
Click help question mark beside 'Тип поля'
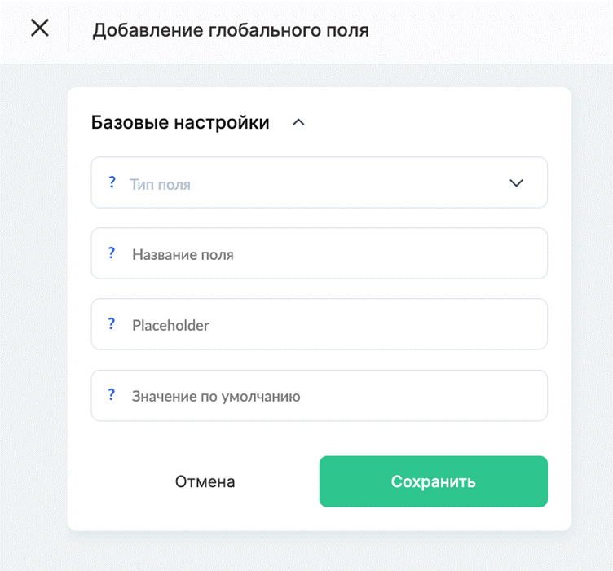click(112, 182)
